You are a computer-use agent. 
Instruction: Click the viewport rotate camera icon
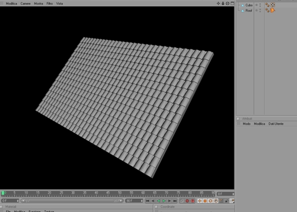(227, 3)
